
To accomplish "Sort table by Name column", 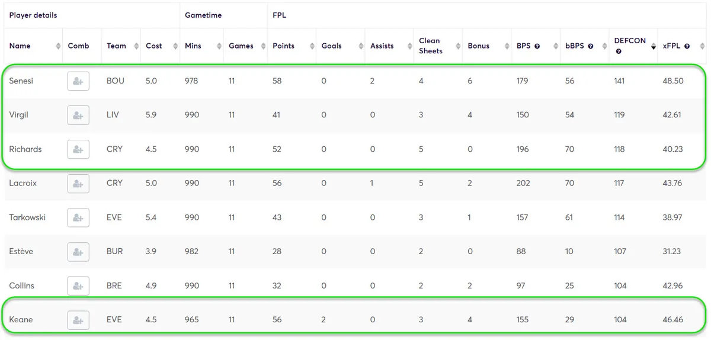I will tap(20, 46).
